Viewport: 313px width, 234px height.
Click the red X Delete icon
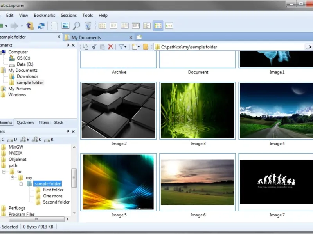coord(111,47)
